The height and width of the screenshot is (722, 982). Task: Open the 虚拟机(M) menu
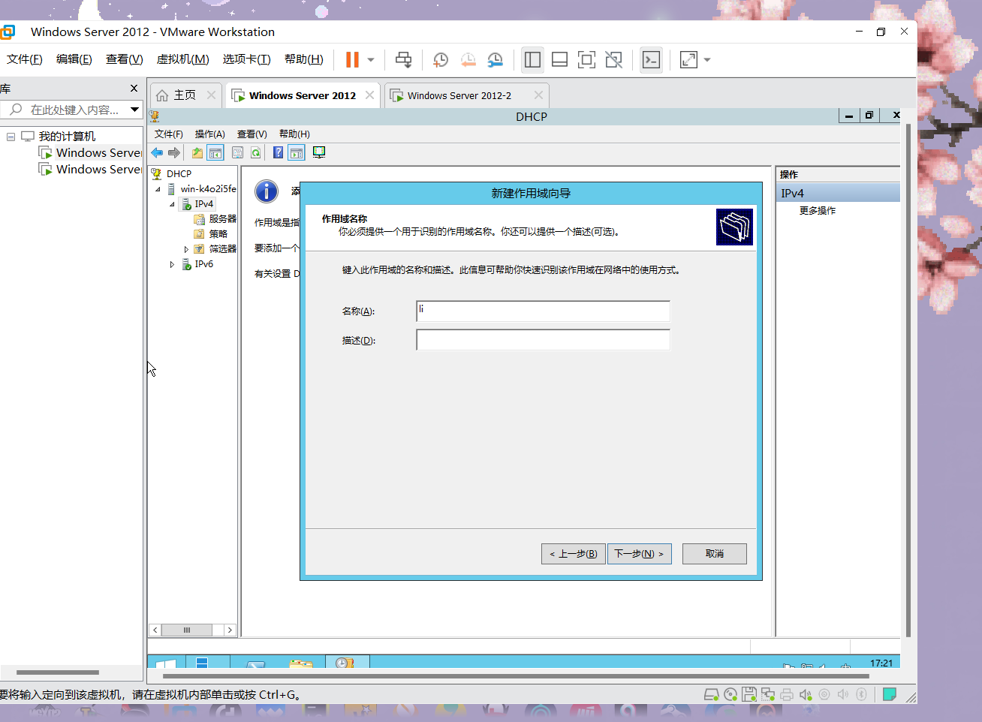tap(182, 59)
